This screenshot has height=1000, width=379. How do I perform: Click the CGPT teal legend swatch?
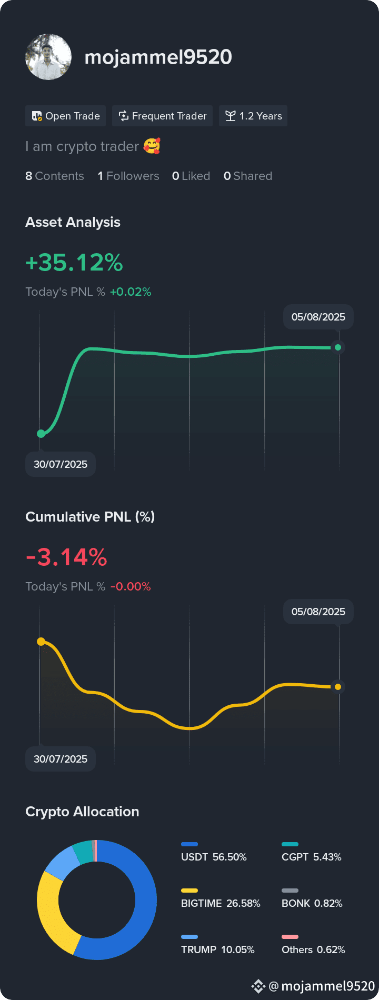[290, 844]
